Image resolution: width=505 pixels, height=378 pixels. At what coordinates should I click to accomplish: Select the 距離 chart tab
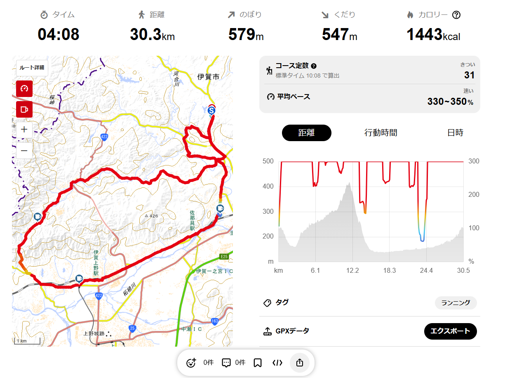306,133
